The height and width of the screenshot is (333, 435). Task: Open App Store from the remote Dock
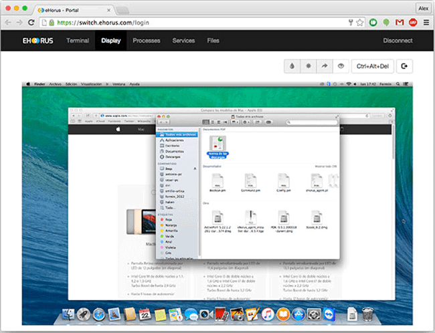click(x=298, y=315)
